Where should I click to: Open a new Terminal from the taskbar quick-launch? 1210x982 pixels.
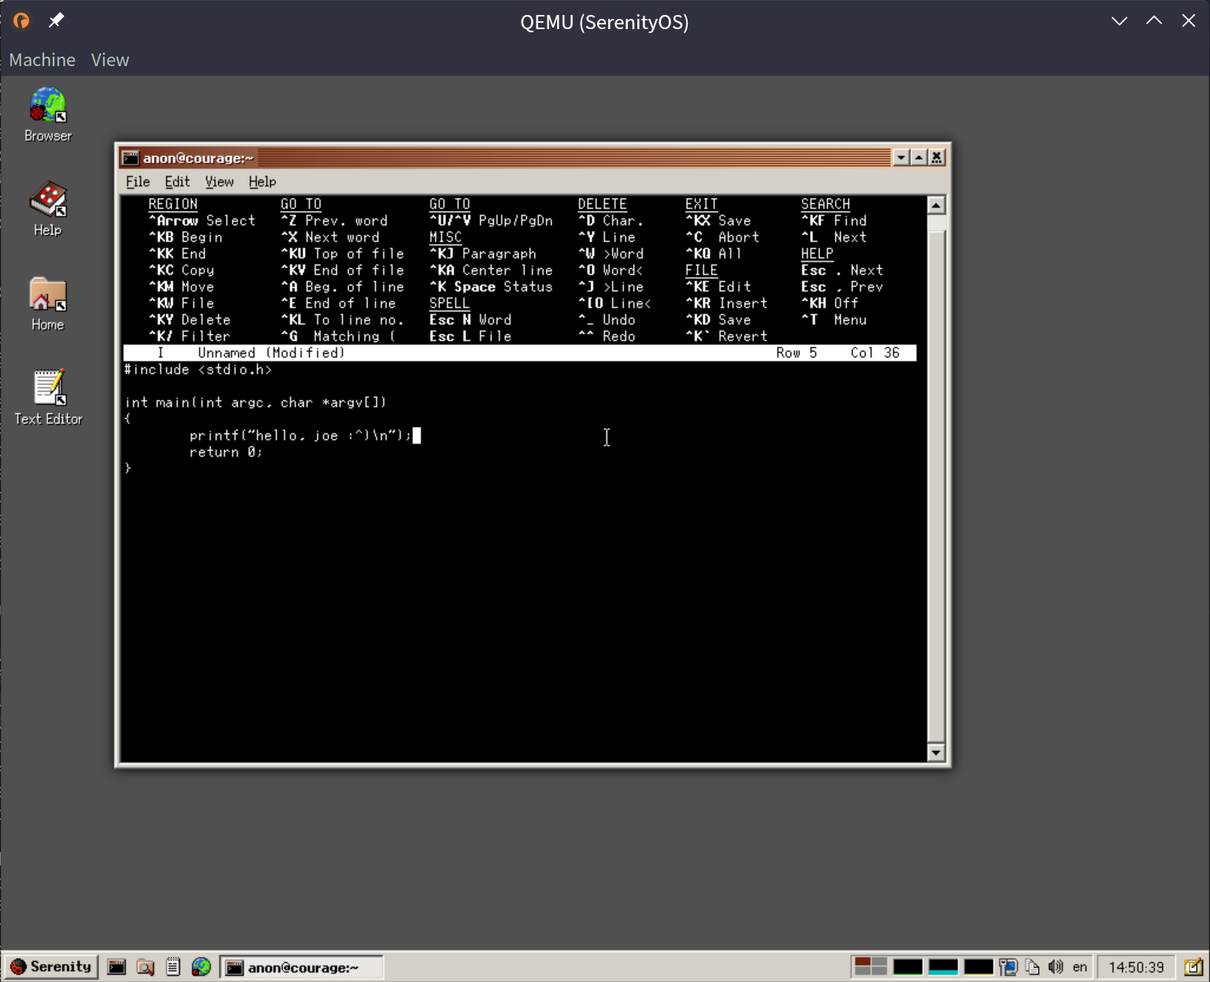point(116,966)
